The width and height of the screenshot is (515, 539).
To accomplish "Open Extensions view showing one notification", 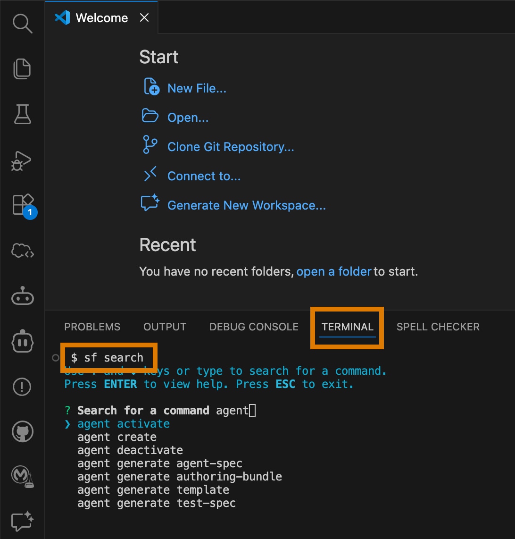I will [x=22, y=204].
